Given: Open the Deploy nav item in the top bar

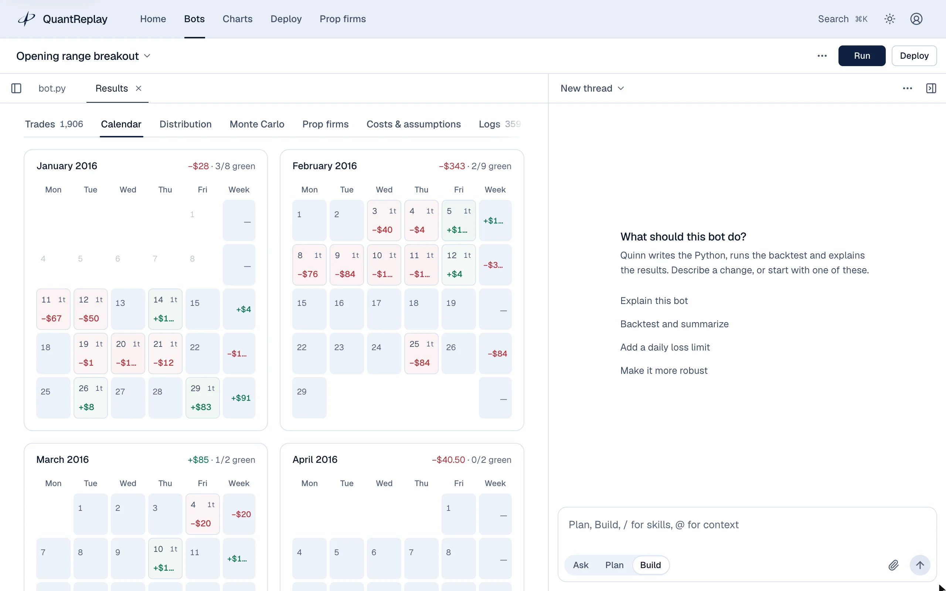Looking at the screenshot, I should 286,19.
